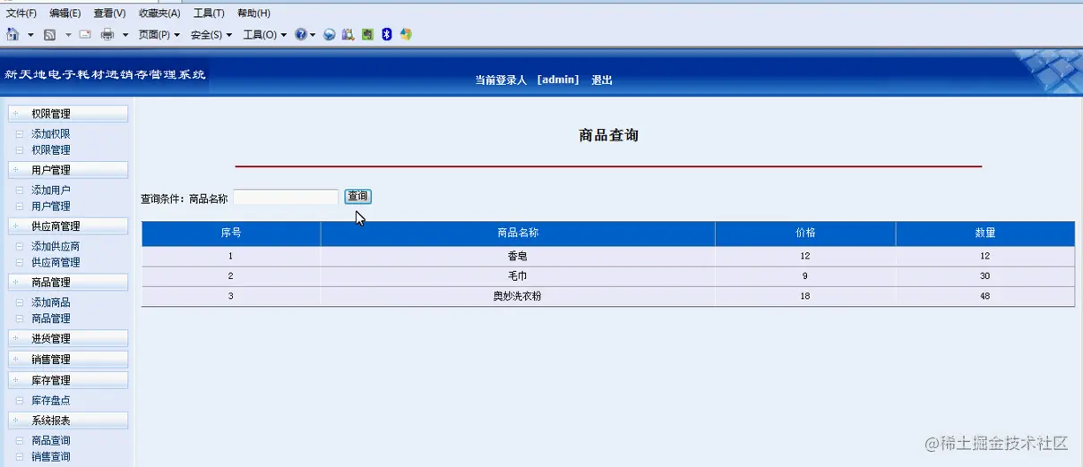
Task: Click the Home icon in the browser toolbar
Action: (x=13, y=34)
